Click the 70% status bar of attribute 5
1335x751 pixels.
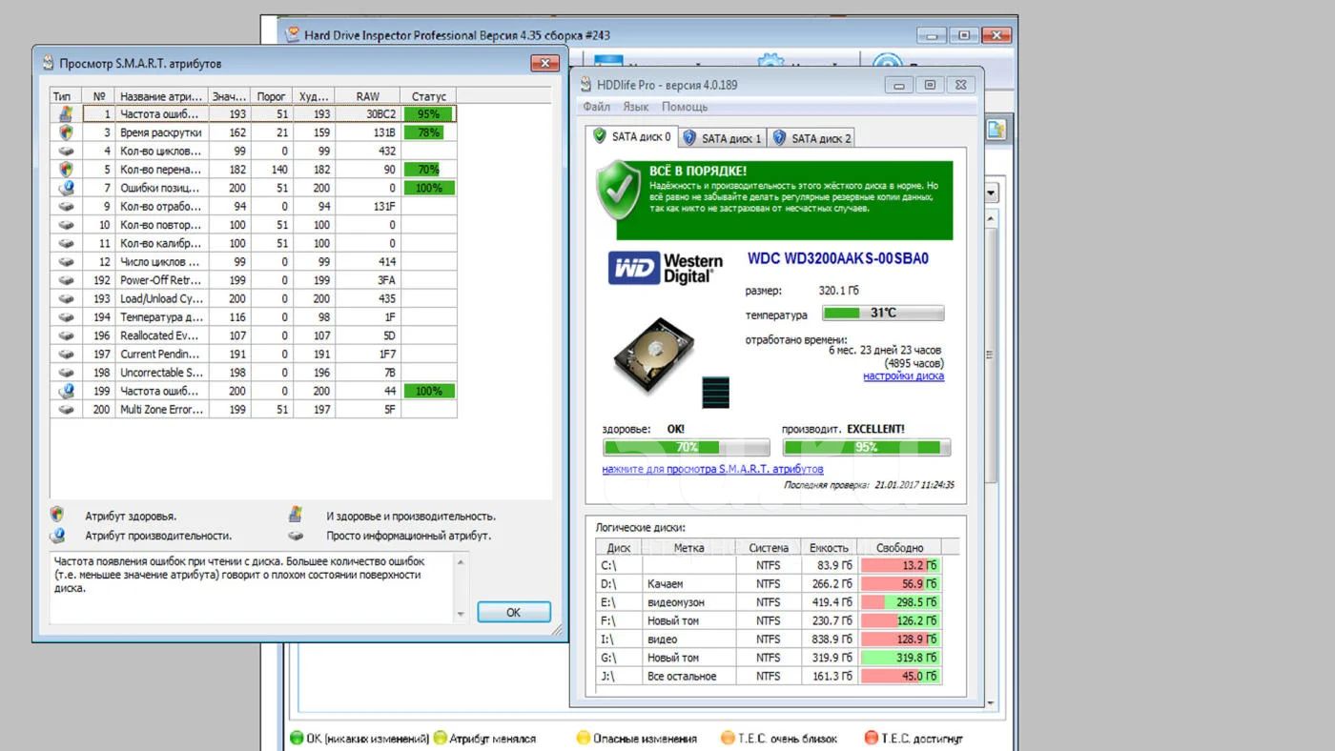[x=428, y=169]
